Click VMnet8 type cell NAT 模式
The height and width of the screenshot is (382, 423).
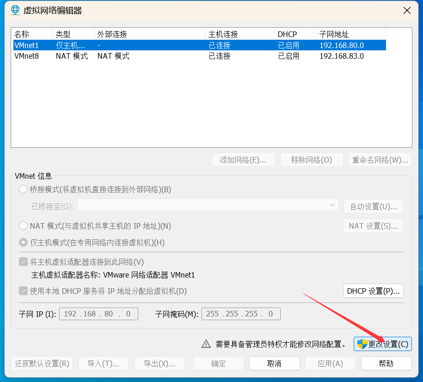coord(72,56)
